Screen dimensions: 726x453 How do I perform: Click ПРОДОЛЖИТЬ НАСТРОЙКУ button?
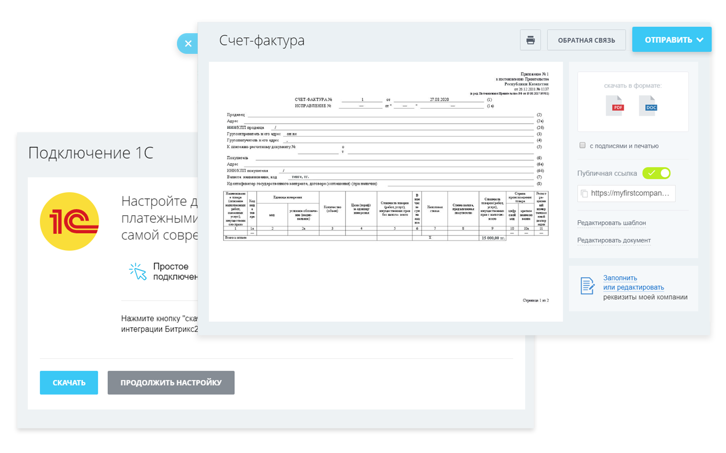coord(171,383)
